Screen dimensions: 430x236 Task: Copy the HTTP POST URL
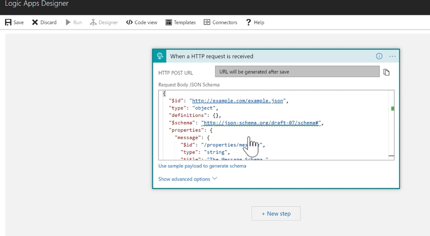[x=386, y=72]
